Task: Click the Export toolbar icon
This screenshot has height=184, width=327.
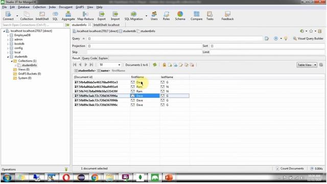Action: tap(102, 16)
